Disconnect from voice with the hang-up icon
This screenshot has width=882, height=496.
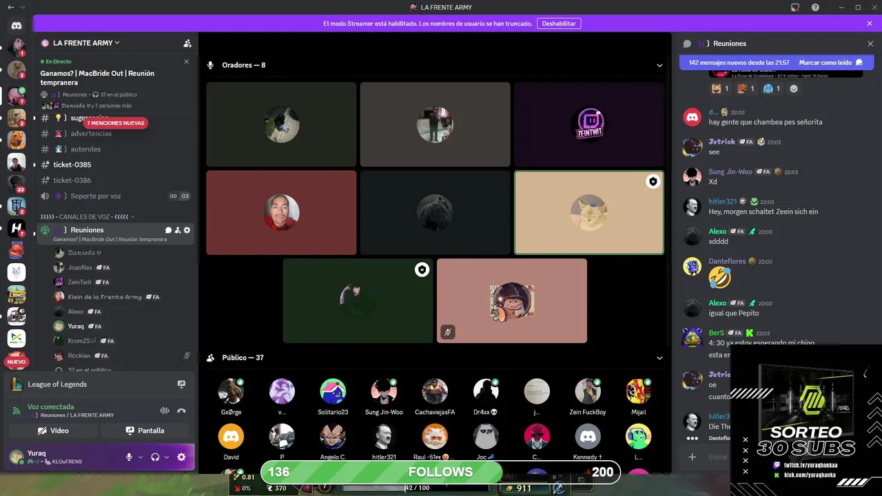(x=181, y=411)
